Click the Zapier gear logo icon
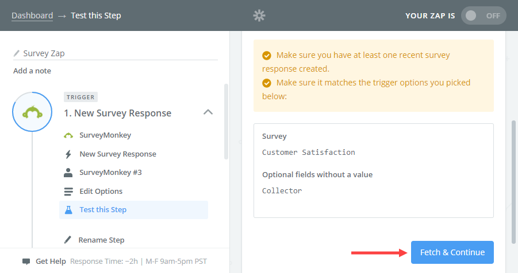This screenshot has width=518, height=273. coord(259,15)
